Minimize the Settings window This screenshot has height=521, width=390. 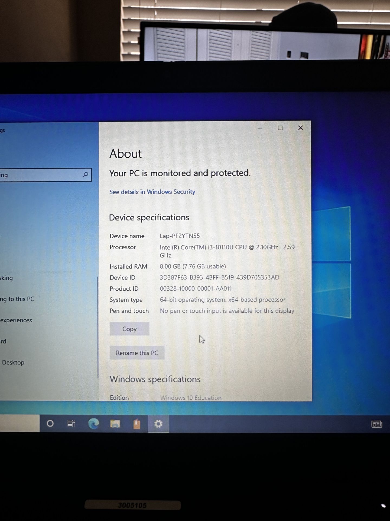[x=260, y=128]
